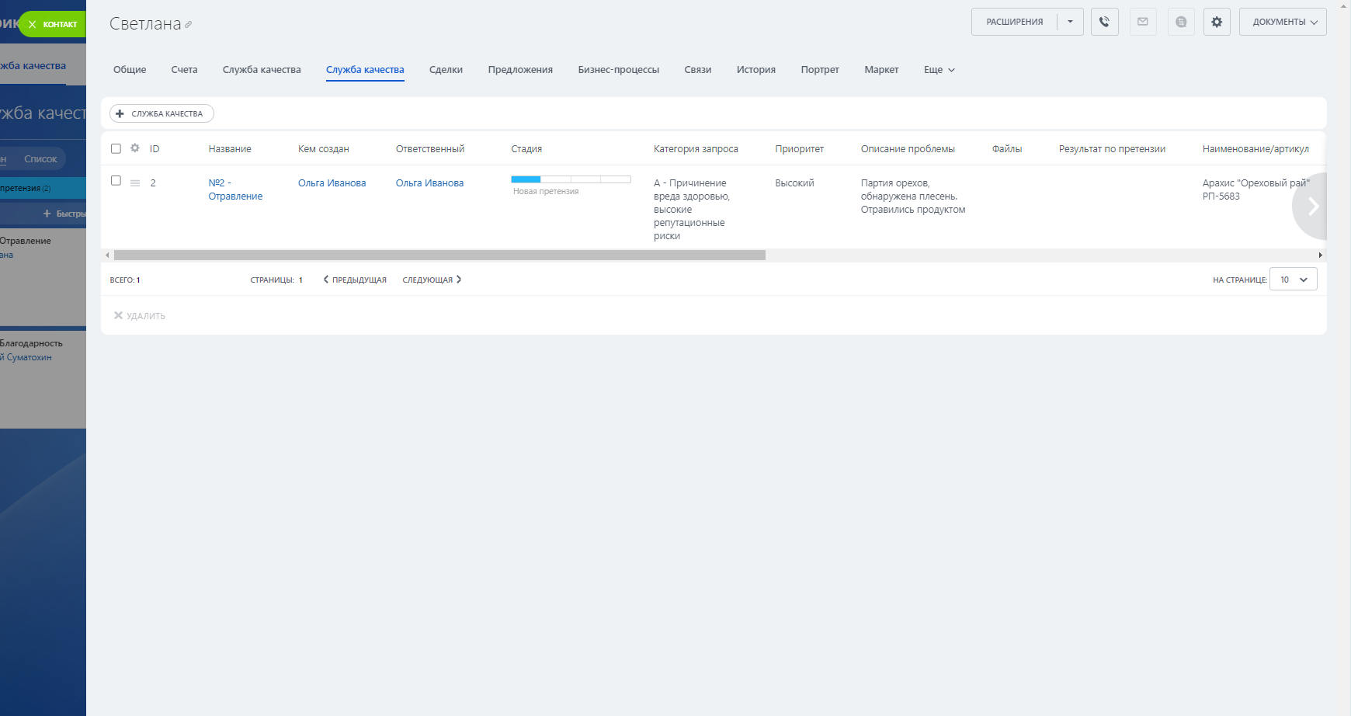Check the checkbox for row №2 - Отравление
The width and height of the screenshot is (1351, 716).
[x=116, y=181]
